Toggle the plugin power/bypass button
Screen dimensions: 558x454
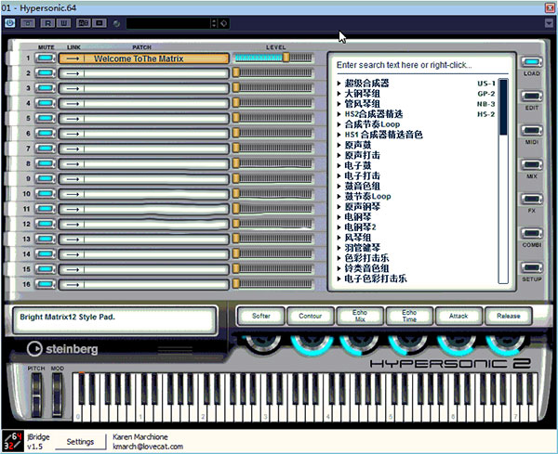click(9, 23)
